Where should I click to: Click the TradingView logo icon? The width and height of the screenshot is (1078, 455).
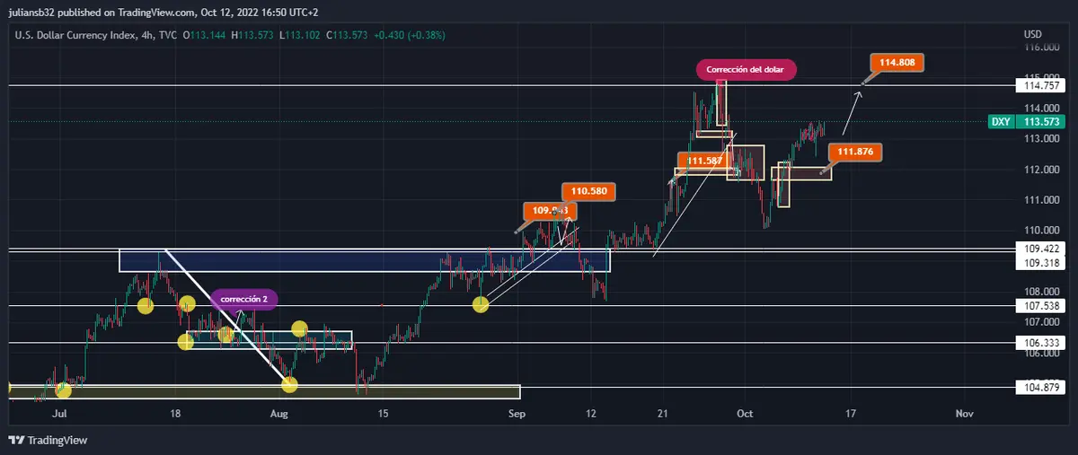15,440
